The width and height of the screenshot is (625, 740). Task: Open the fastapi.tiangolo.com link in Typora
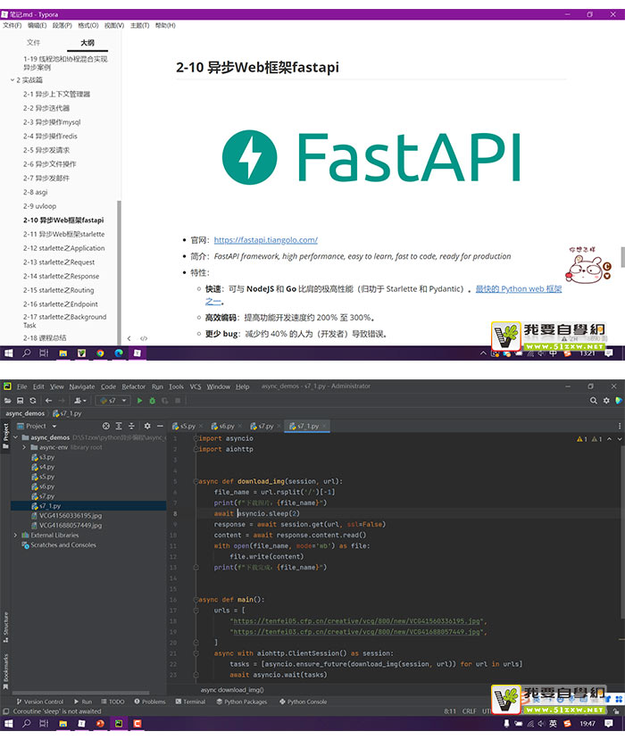click(x=266, y=240)
